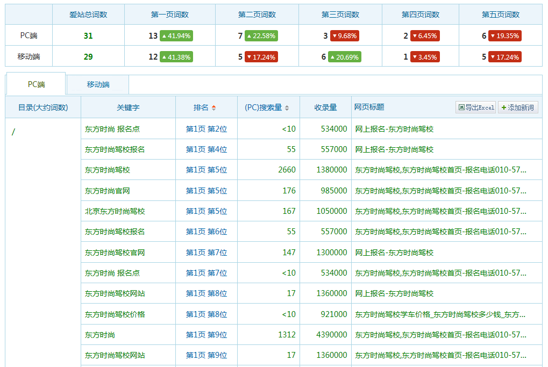
Task: Open keyword 北京东方时尚驾校 link
Action: point(115,211)
